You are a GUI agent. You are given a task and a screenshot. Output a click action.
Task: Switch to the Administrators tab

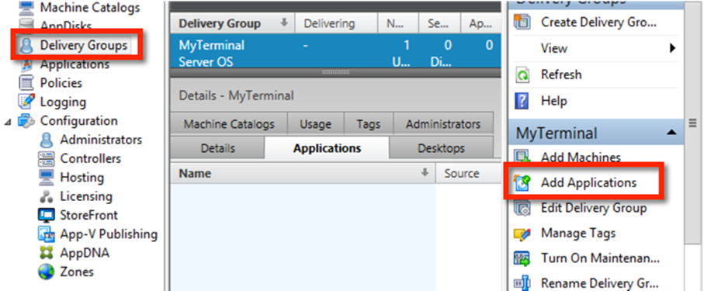point(443,124)
